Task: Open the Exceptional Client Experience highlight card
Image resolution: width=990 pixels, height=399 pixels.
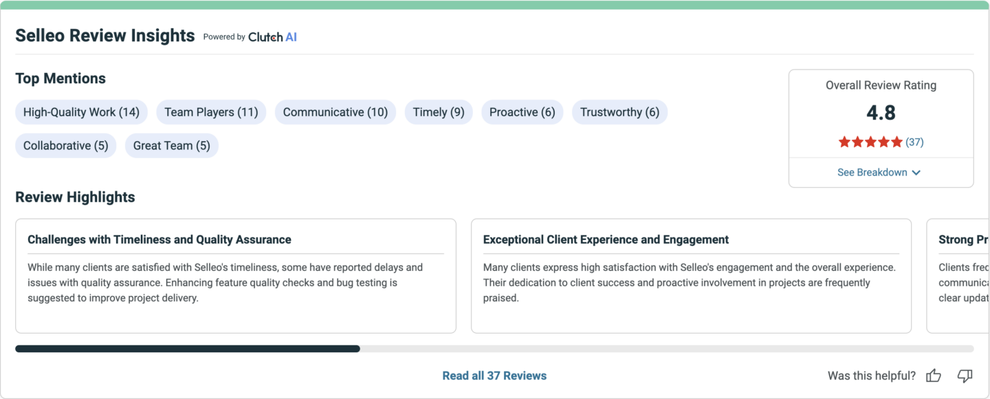Action: coord(691,276)
